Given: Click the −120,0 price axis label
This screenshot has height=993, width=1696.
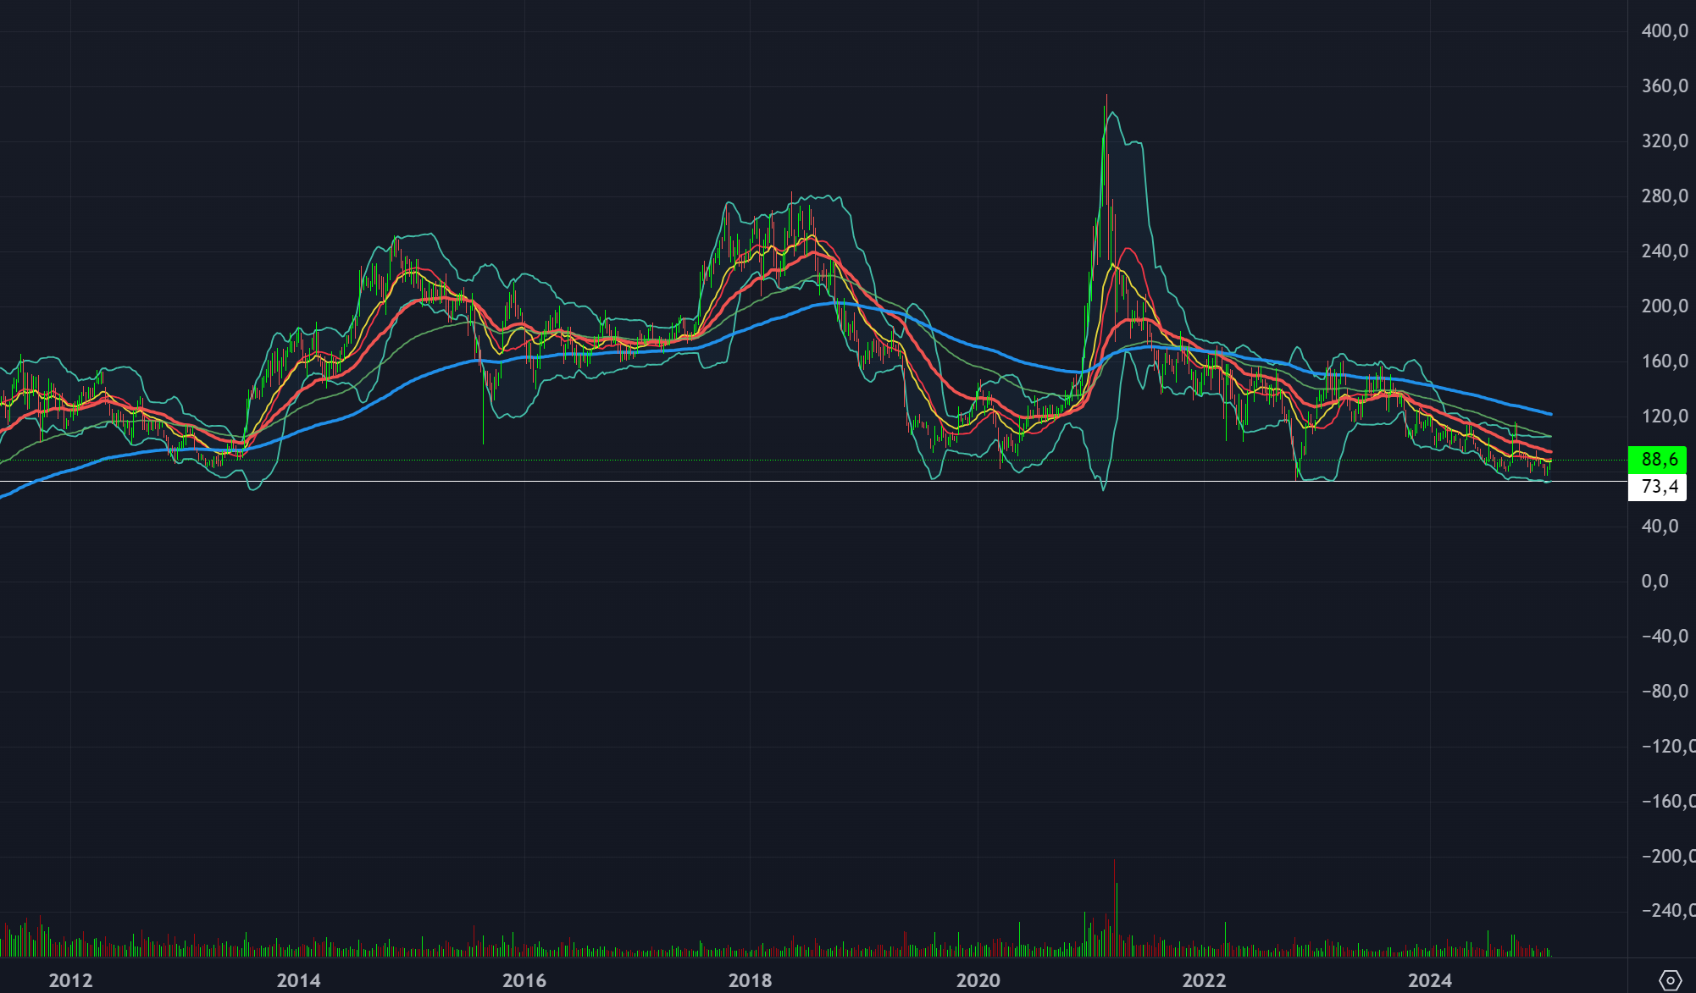Looking at the screenshot, I should pos(1668,747).
